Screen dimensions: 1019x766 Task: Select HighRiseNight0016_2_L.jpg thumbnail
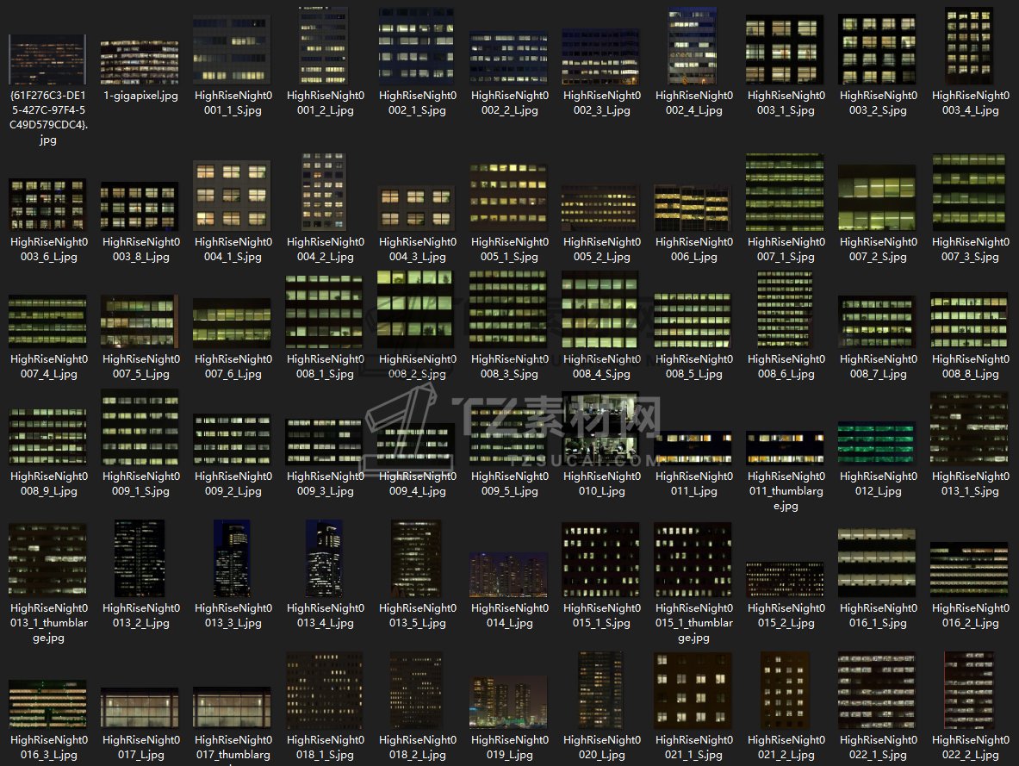pyautogui.click(x=969, y=570)
